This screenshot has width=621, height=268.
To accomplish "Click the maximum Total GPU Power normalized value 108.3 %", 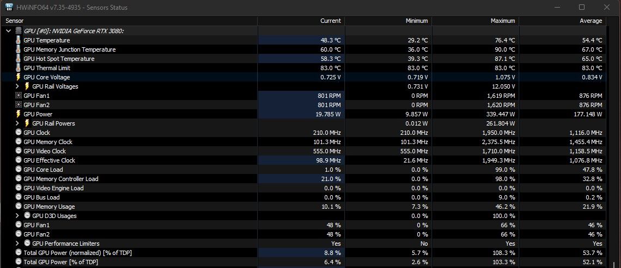I will 504,253.
